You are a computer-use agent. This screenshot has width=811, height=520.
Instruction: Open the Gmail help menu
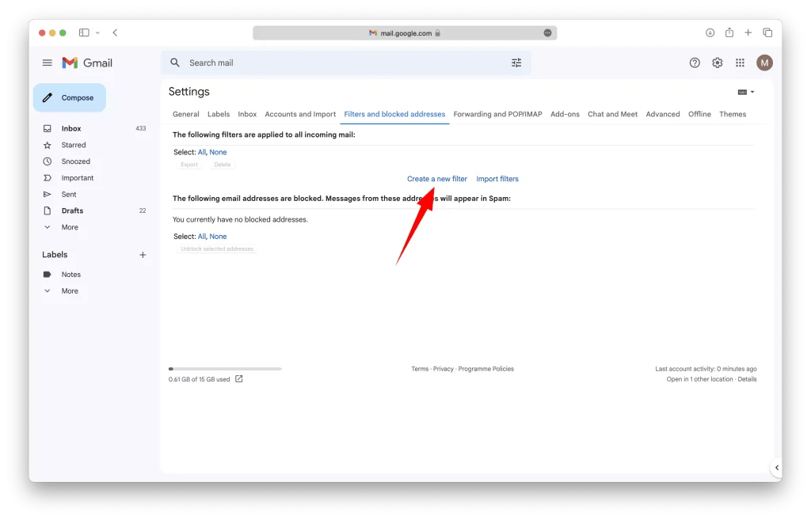pos(695,63)
